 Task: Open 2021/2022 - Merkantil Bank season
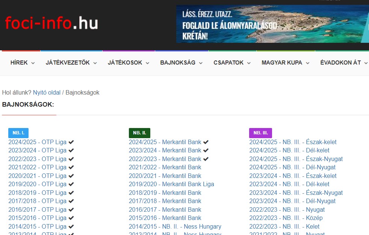point(165,167)
